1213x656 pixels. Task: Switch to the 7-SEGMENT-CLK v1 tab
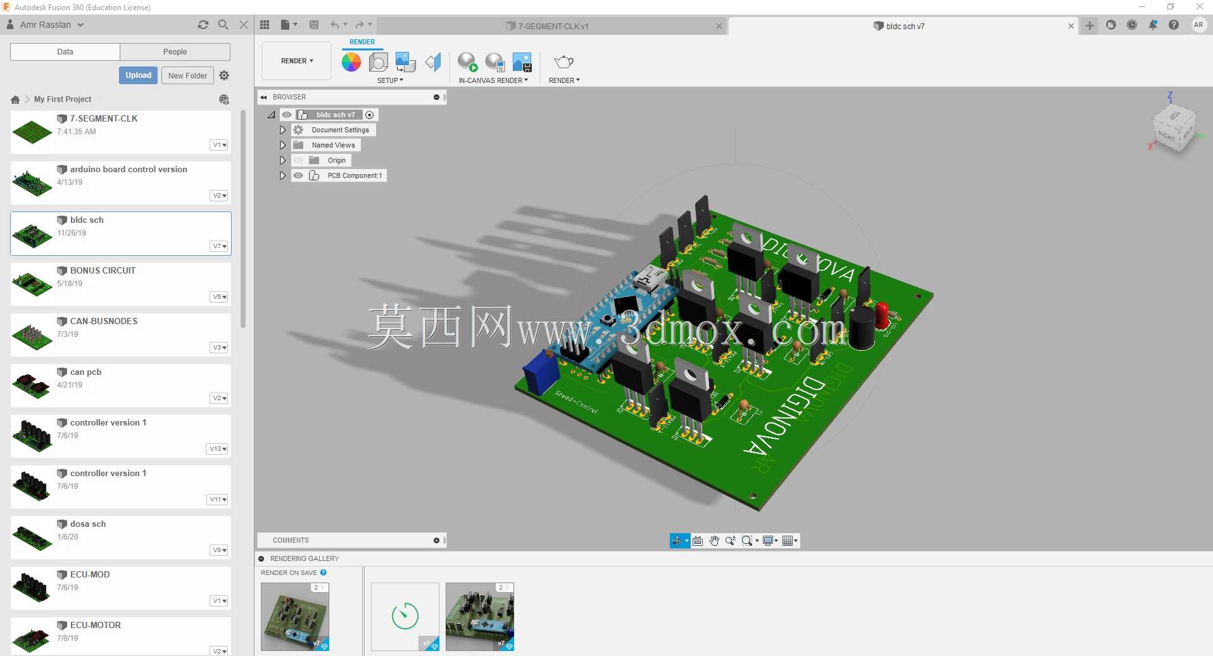552,26
